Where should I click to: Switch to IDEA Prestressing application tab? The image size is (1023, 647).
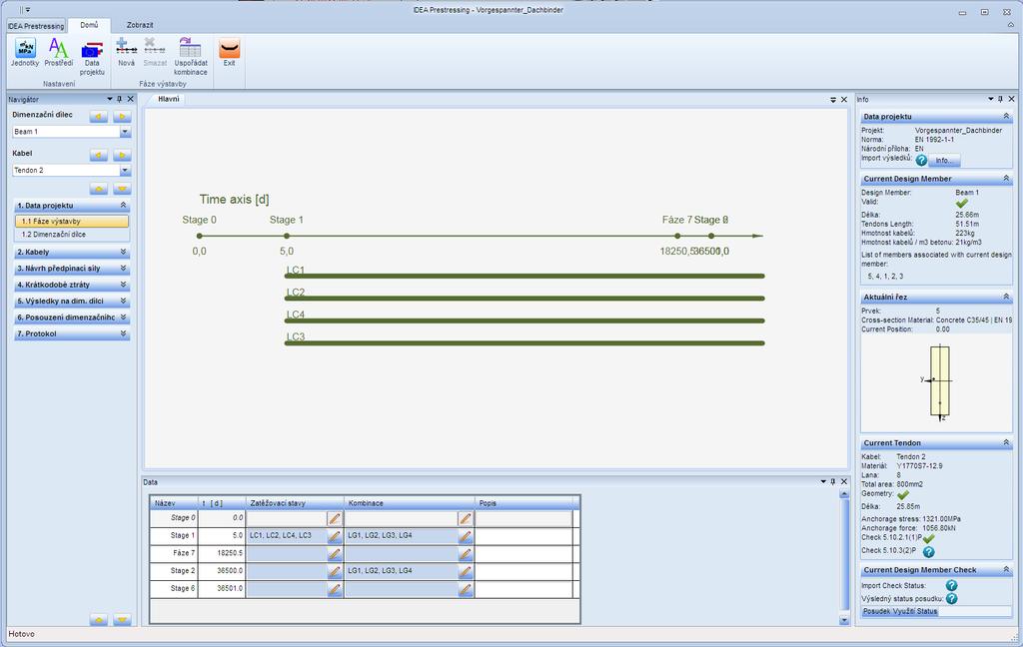pos(36,26)
